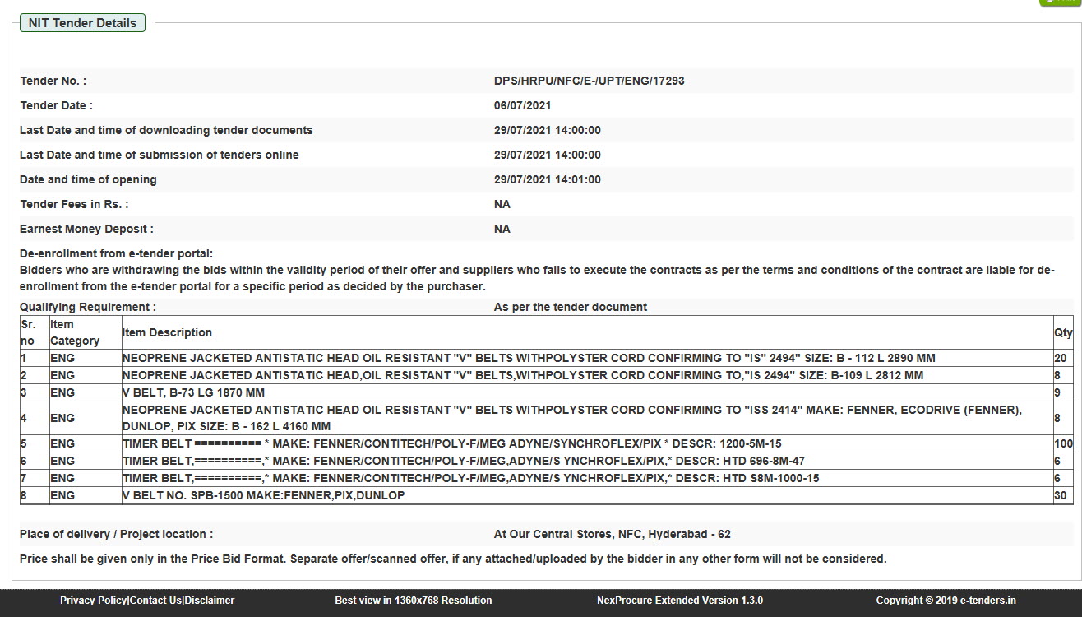Select the tender date 06/07/2021
This screenshot has width=1082, height=617.
(522, 105)
